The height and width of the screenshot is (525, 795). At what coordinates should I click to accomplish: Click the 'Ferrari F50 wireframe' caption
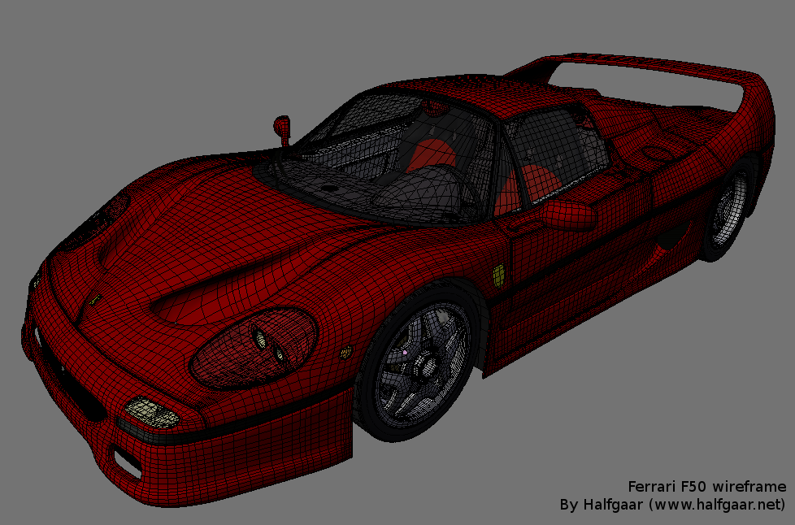pyautogui.click(x=706, y=486)
